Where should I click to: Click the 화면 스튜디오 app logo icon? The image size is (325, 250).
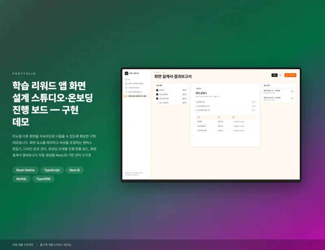(x=126, y=73)
